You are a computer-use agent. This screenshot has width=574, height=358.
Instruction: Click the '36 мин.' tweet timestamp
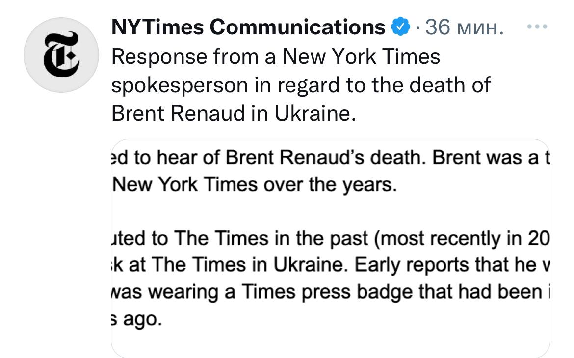pyautogui.click(x=464, y=27)
